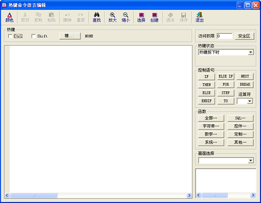
Task: Click the lower-right list box area
Action: (226, 181)
